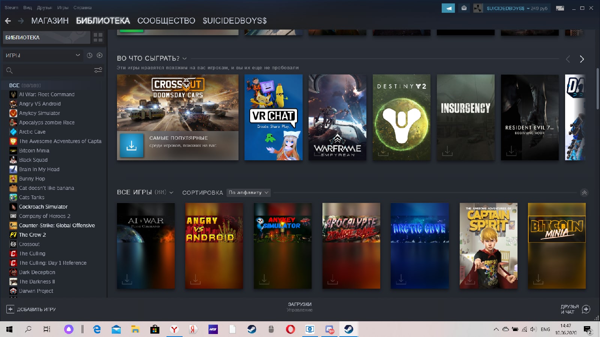This screenshot has height=337, width=600.
Task: Expand the ИГРЫ category dropdown
Action: click(x=43, y=55)
